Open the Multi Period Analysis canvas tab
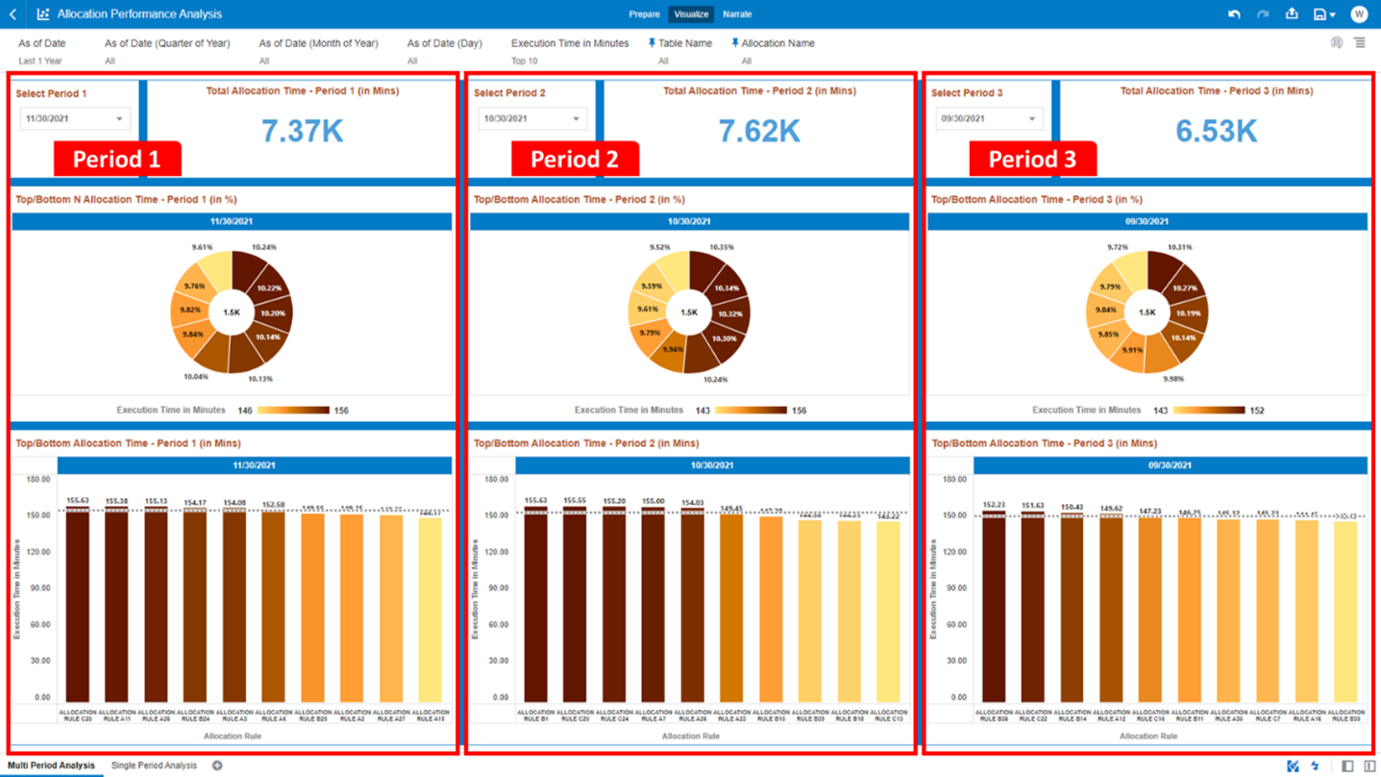 pos(51,765)
